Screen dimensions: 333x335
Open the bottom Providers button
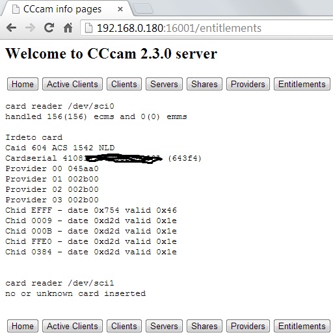[248, 326]
